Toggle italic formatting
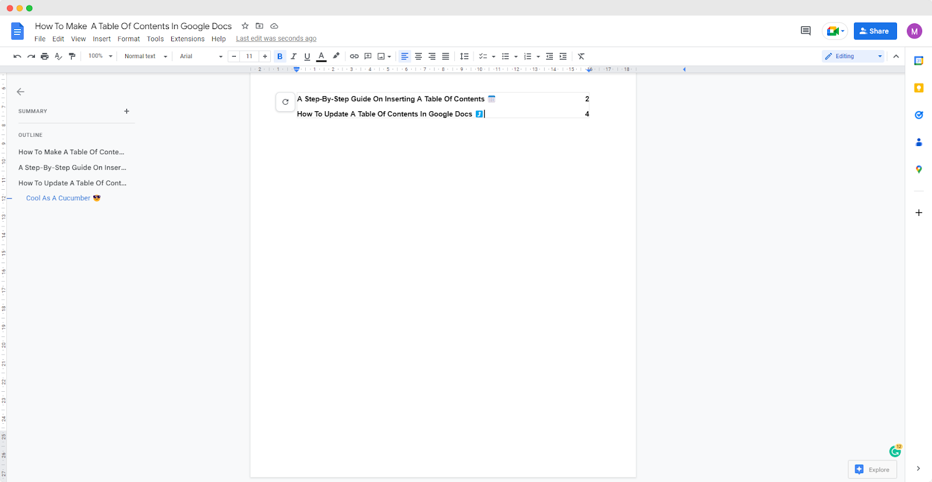 coord(294,56)
